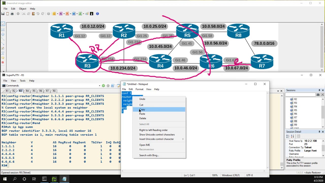Click the Notepad vertical scrollbar up arrow
Image resolution: width=325 pixels, height=183 pixels.
(267, 93)
